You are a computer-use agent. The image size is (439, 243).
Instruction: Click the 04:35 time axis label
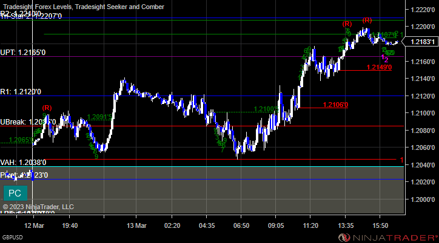pyautogui.click(x=207, y=225)
